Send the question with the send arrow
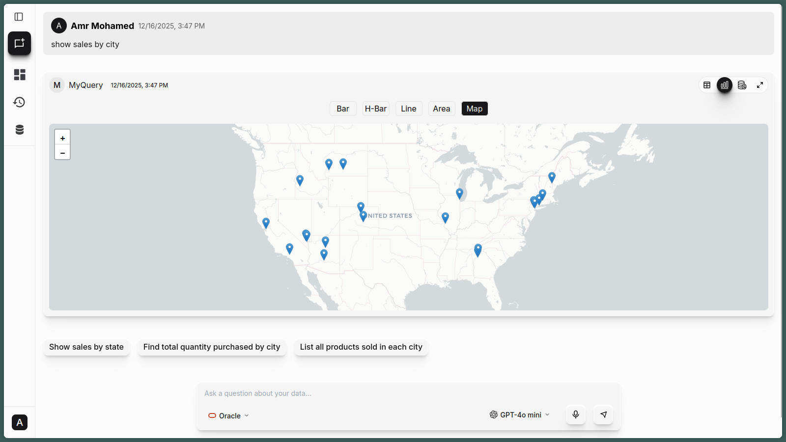The image size is (786, 442). (x=603, y=414)
